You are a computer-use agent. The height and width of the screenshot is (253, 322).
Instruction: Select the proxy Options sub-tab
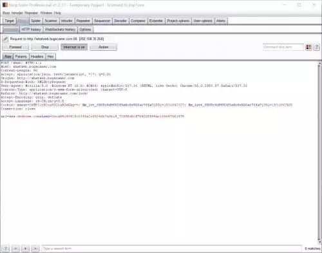pos(85,30)
